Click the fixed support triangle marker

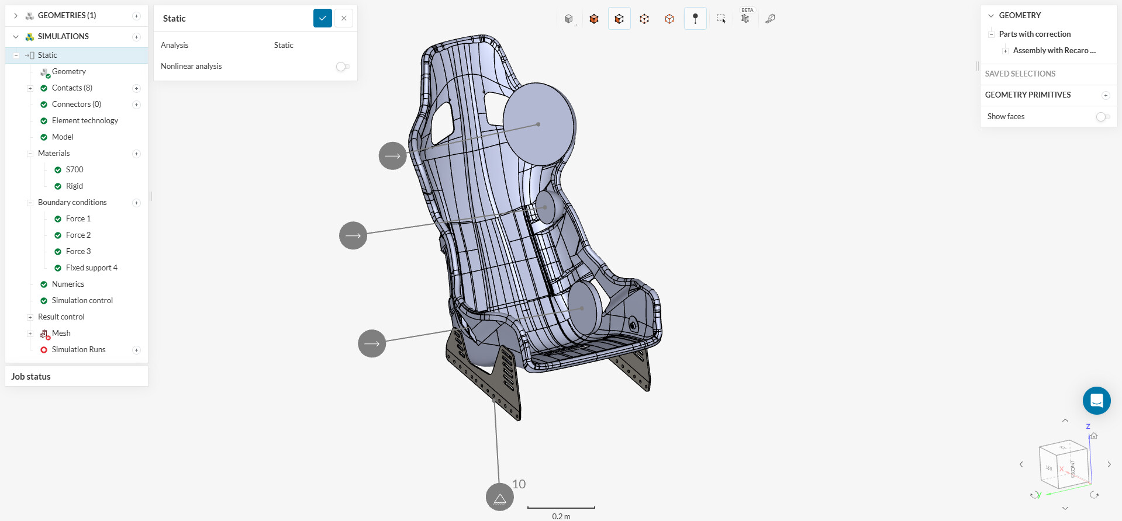click(500, 497)
